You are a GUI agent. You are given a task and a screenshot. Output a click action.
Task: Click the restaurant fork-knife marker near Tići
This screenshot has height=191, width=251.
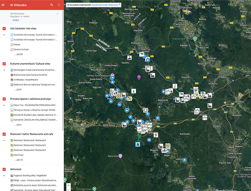point(130,99)
